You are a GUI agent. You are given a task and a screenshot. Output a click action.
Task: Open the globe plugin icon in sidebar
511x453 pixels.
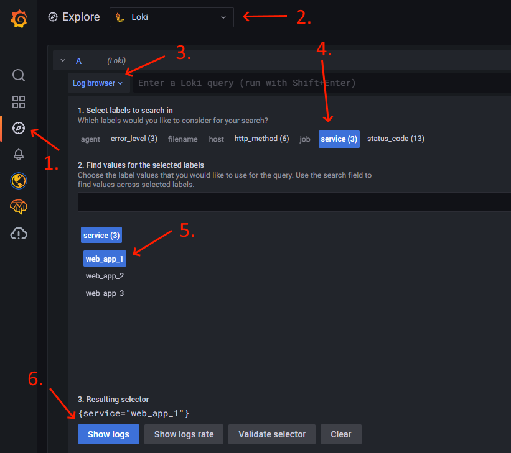pyautogui.click(x=19, y=181)
